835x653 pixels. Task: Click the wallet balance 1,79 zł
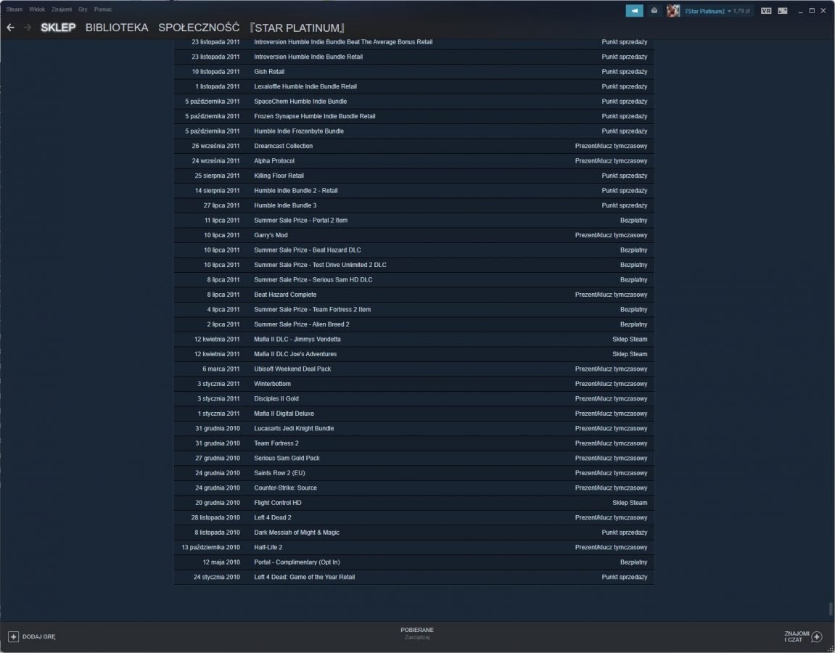[x=741, y=11]
